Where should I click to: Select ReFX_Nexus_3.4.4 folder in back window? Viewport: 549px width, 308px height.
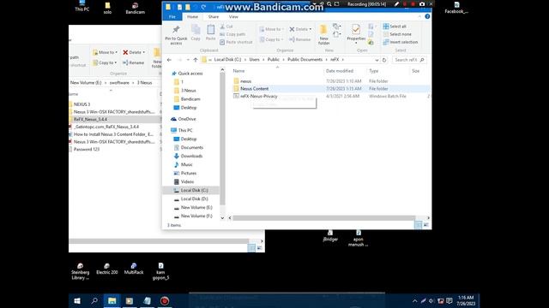[x=90, y=120]
